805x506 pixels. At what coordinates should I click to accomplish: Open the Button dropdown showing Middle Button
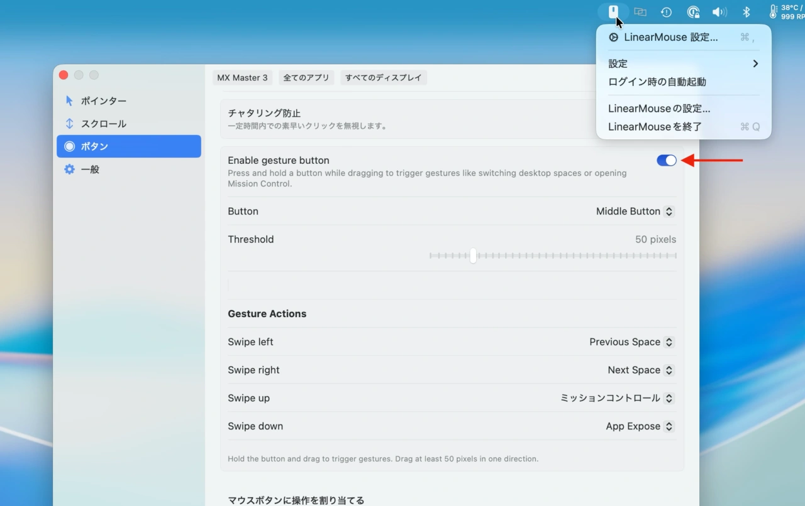(x=634, y=211)
